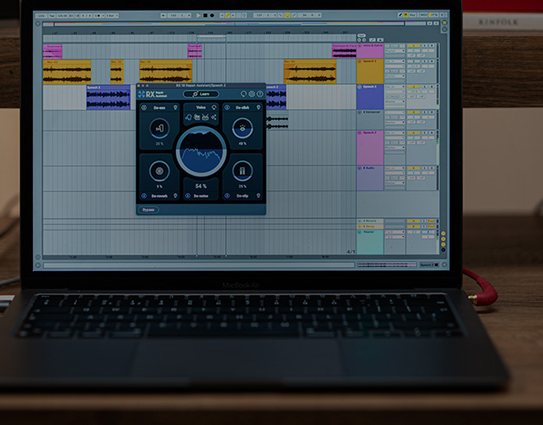
Task: Open the Speech 1 track Master output dropdown
Action: 395,76
